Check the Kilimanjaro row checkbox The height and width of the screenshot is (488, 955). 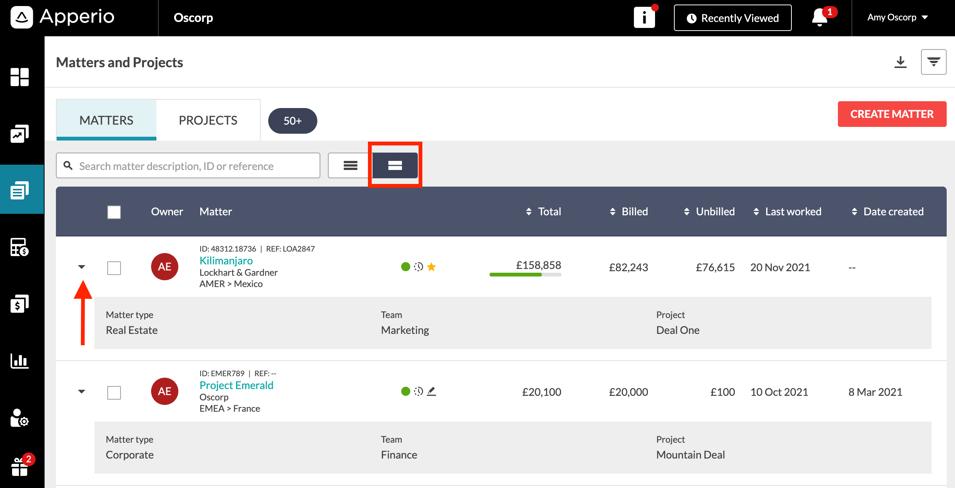pyautogui.click(x=114, y=268)
